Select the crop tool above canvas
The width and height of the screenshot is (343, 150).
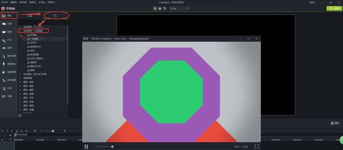164,8
